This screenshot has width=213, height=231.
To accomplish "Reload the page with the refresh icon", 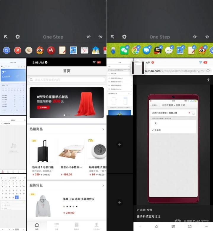I will point(208,71).
